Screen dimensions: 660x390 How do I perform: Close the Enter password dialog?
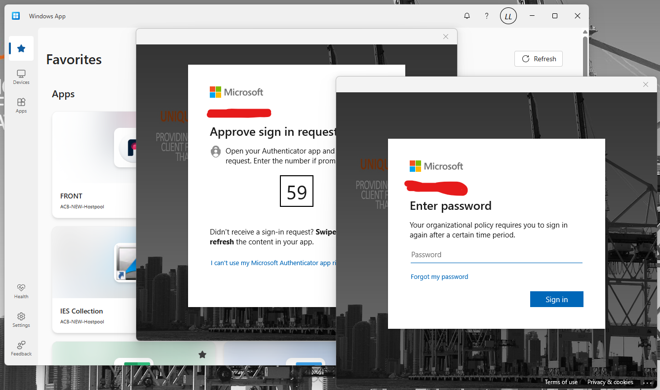tap(646, 84)
